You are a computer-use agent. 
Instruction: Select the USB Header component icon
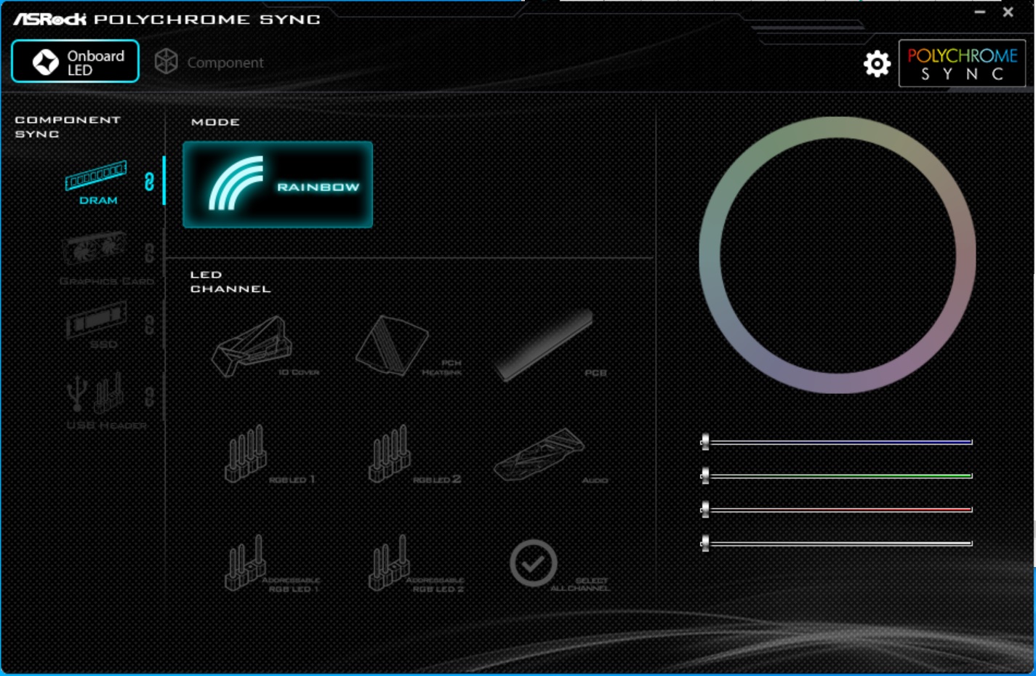click(95, 393)
